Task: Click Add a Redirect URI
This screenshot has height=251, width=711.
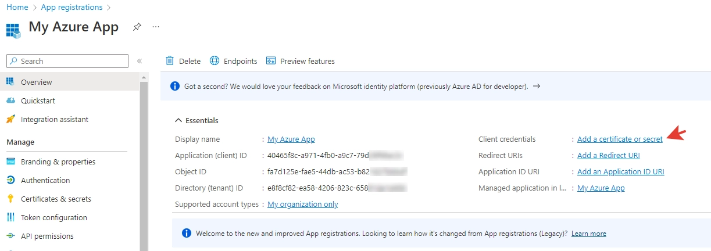Action: [x=609, y=156]
